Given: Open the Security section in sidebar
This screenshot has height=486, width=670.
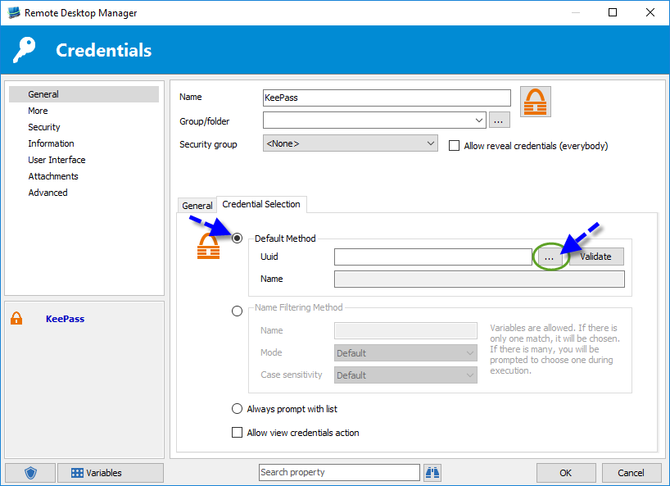Looking at the screenshot, I should point(44,127).
